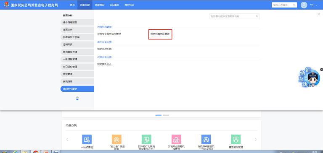The image size is (323, 153).
Task: Click the search icon in the panel search field
Action: [x=257, y=16]
